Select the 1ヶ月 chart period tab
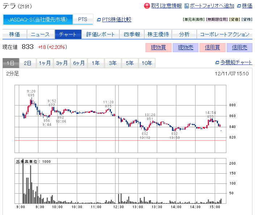The image size is (256, 215). pyautogui.click(x=45, y=63)
